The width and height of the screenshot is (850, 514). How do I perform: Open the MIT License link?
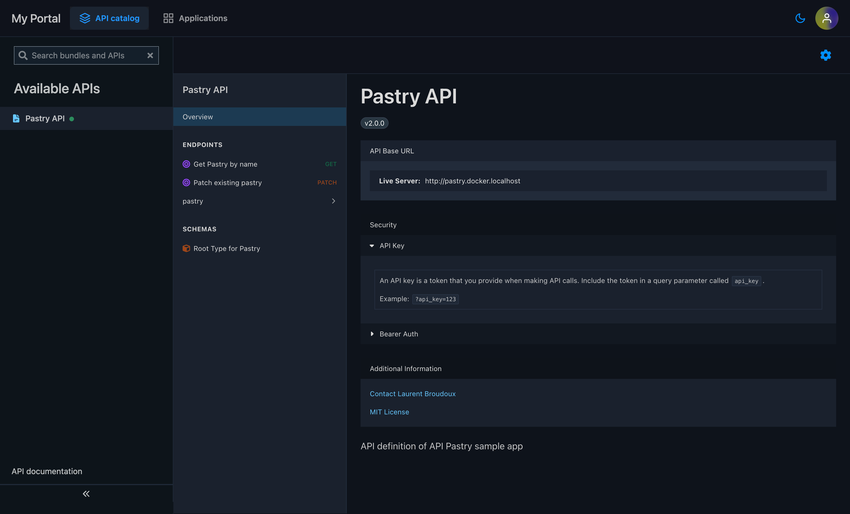coord(389,412)
